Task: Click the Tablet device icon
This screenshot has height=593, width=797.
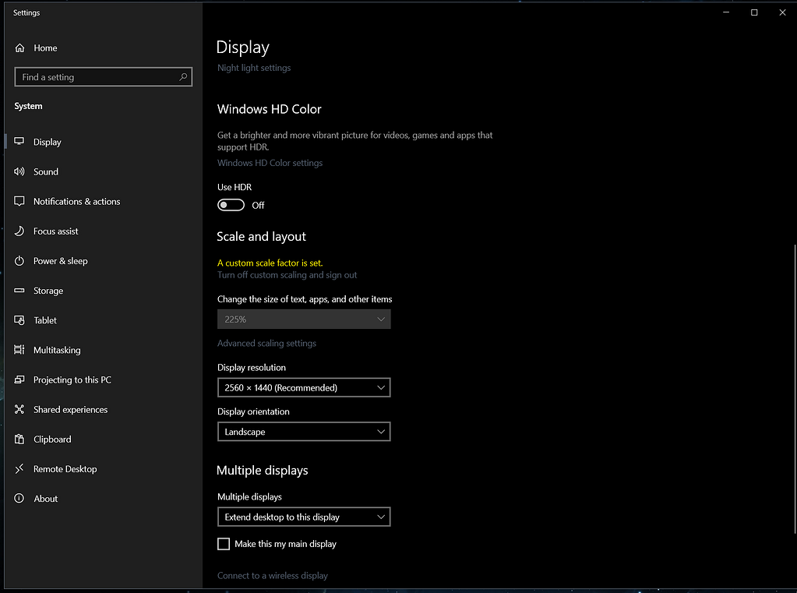Action: pyautogui.click(x=19, y=319)
